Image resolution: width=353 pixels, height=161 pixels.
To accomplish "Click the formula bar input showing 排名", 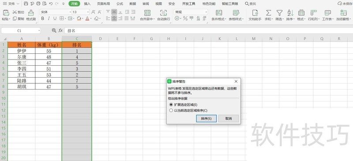I will tap(208, 30).
